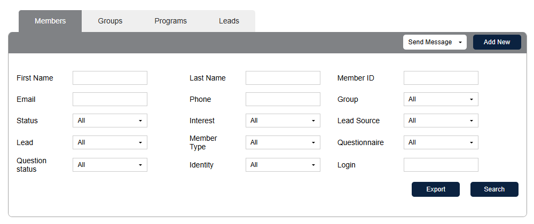
Task: Open the Group filter dropdown
Action: pyautogui.click(x=441, y=99)
